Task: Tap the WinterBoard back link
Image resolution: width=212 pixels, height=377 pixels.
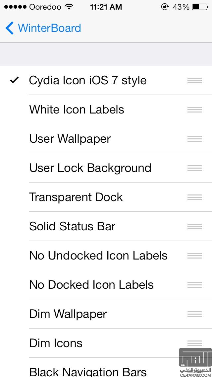Action: 49,28
